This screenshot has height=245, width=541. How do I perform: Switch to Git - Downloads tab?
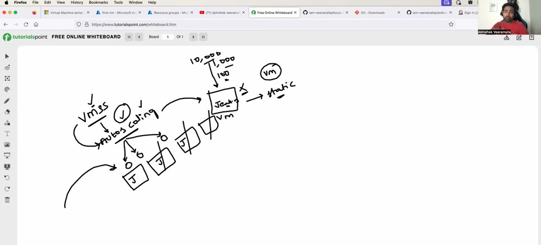click(x=377, y=13)
